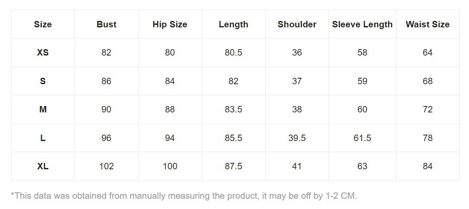Screen dimensions: 469x209
Task: Click the Length column header
Action: click(233, 24)
